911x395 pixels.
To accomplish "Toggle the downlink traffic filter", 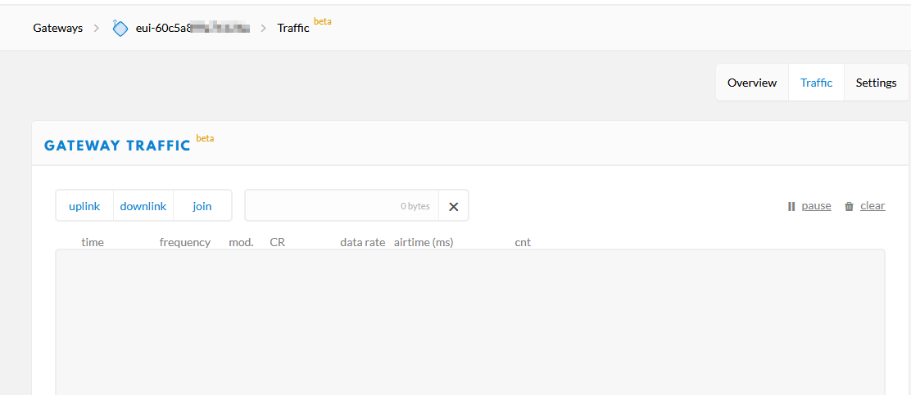I will click(143, 206).
